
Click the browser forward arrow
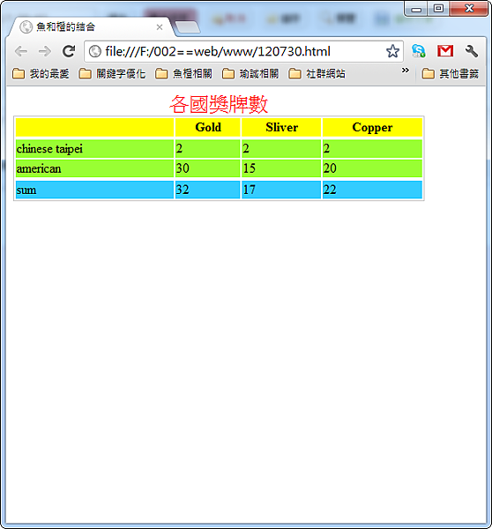[x=45, y=51]
